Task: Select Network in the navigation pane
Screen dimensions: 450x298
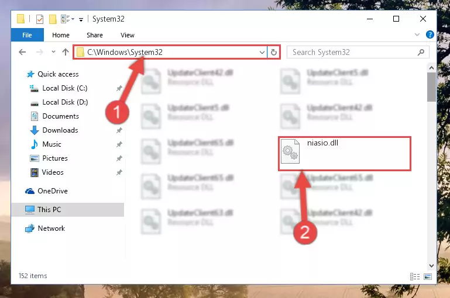Action: (x=51, y=228)
